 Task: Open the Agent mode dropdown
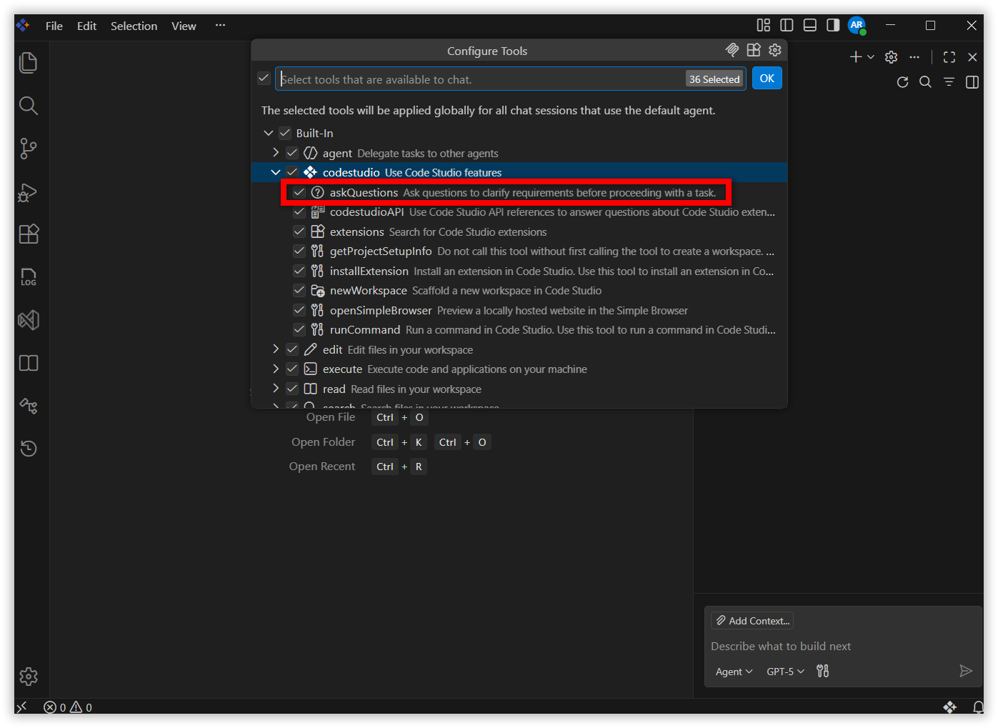[x=734, y=672]
